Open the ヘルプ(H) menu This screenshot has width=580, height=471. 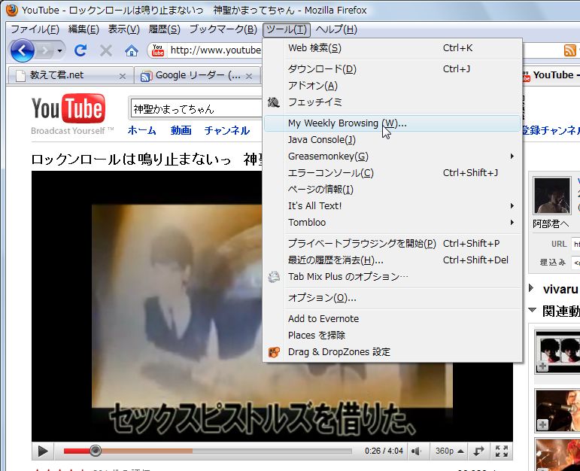coord(336,29)
